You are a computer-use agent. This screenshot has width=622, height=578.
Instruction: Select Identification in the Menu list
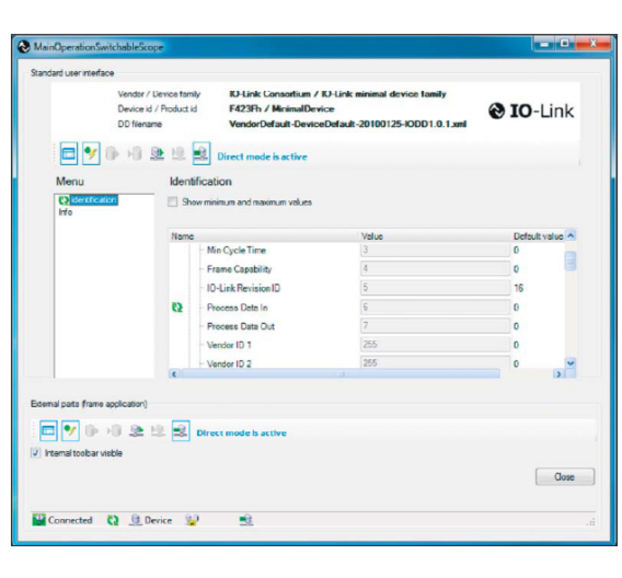pos(94,200)
